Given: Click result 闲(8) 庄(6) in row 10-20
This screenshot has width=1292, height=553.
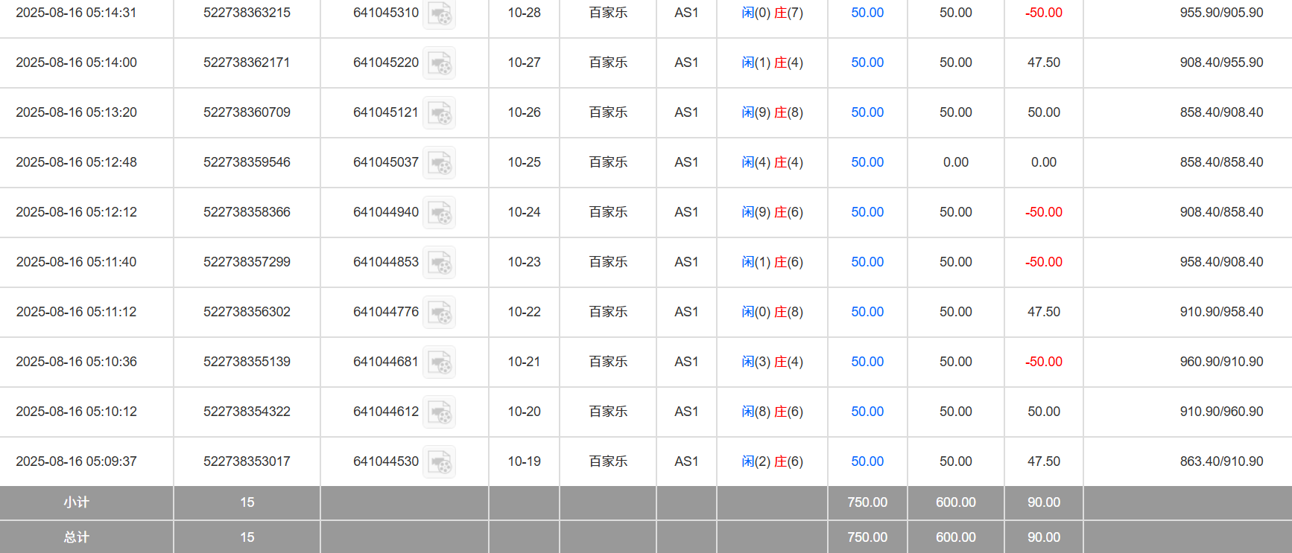Looking at the screenshot, I should tap(772, 412).
